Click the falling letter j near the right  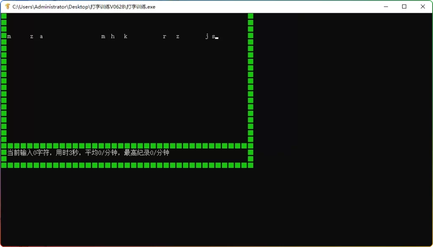pos(207,36)
